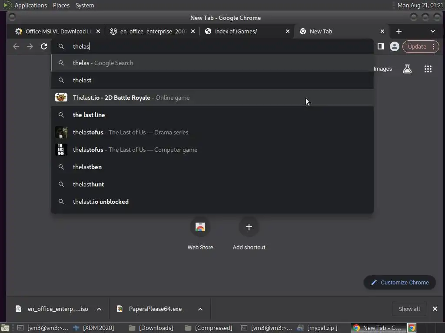Viewport: 445px width, 333px height.
Task: Click the Images link
Action: 382,69
